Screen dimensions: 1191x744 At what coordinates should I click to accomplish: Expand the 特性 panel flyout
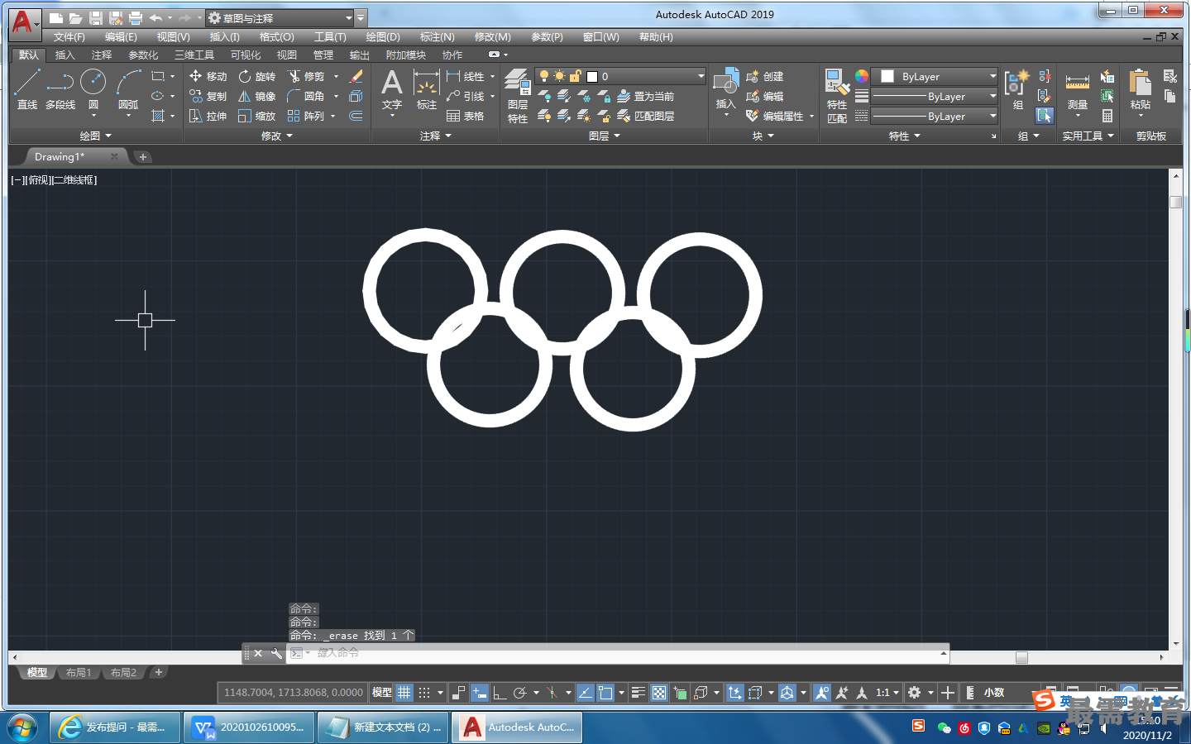(904, 136)
